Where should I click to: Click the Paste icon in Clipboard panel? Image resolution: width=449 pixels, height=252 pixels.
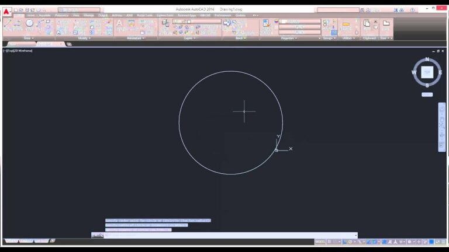tap(367, 25)
